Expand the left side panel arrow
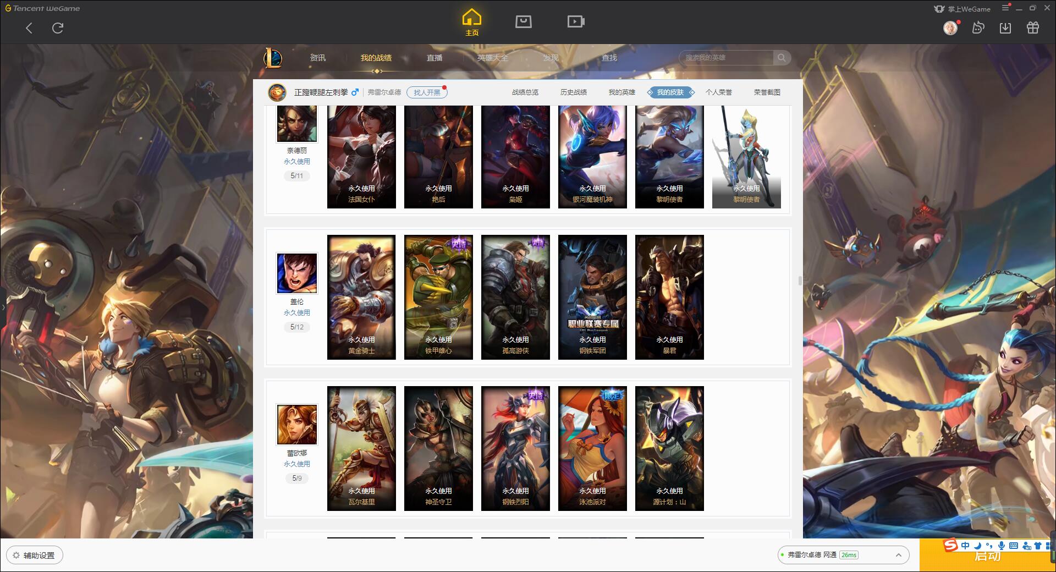 [3, 307]
